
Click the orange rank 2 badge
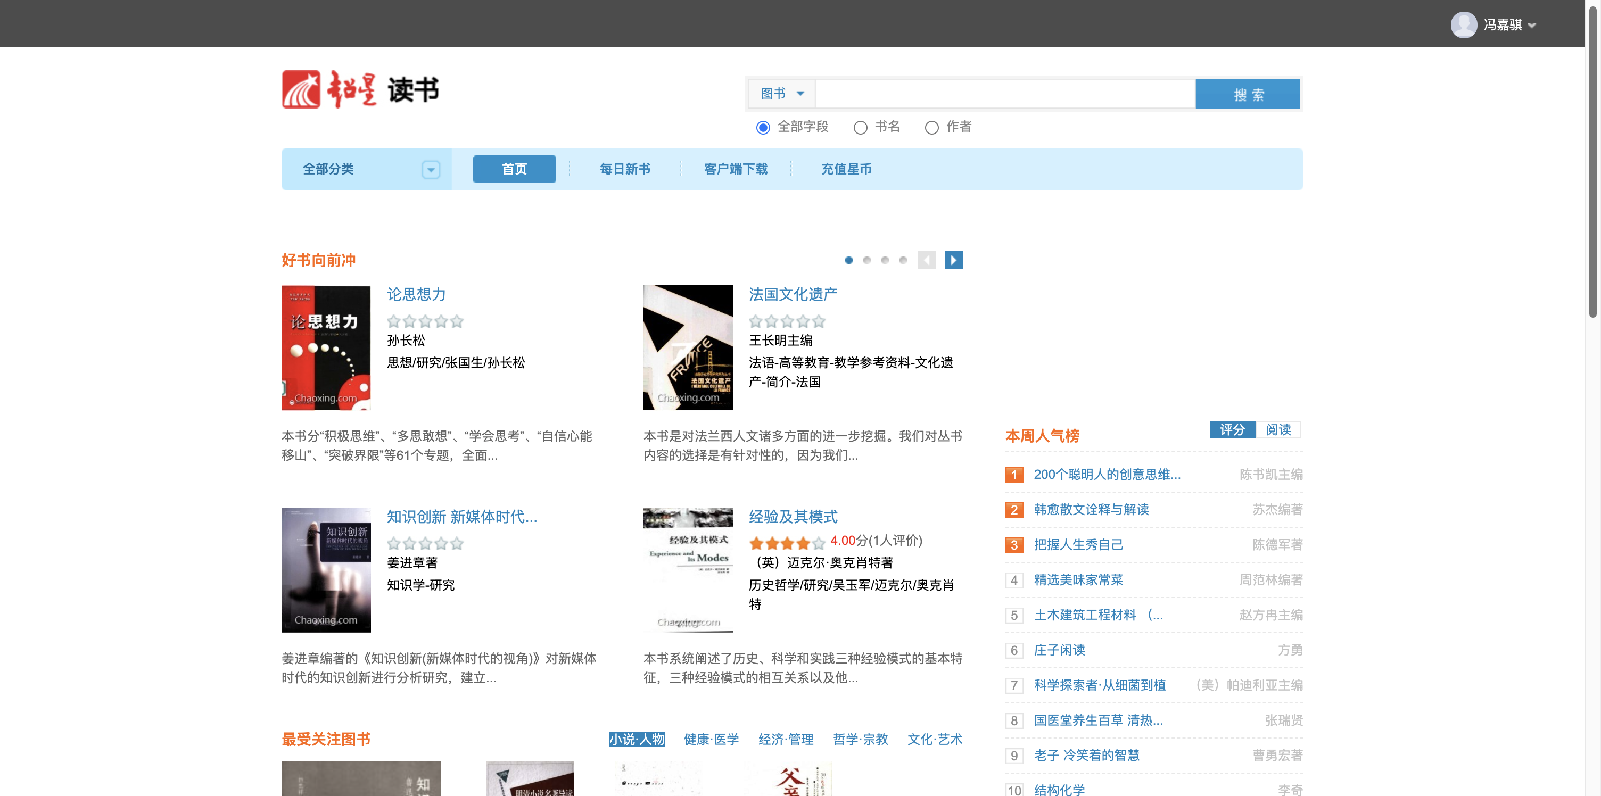point(1014,510)
